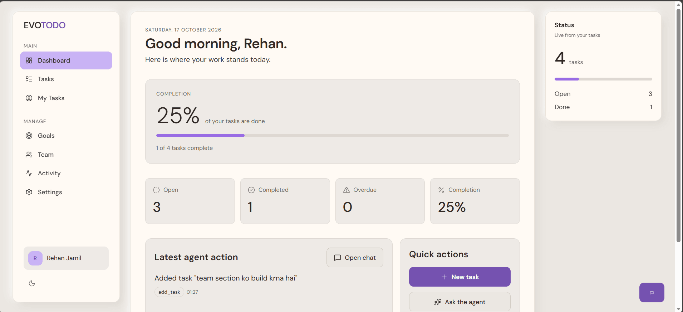Open the Team section

click(x=66, y=155)
